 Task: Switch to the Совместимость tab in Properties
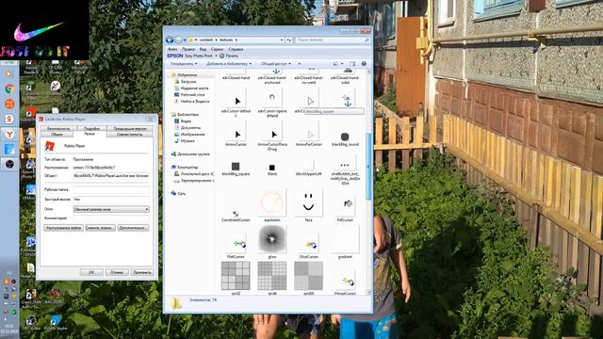pos(129,135)
